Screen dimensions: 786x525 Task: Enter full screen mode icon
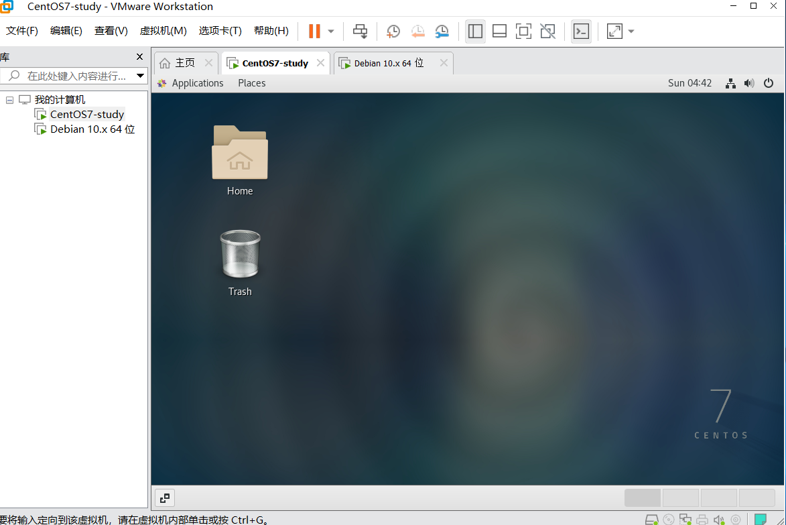[x=523, y=32]
